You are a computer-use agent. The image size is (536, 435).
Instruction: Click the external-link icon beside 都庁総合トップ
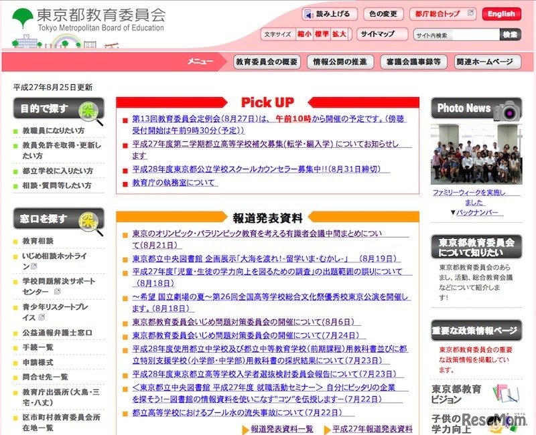click(471, 13)
